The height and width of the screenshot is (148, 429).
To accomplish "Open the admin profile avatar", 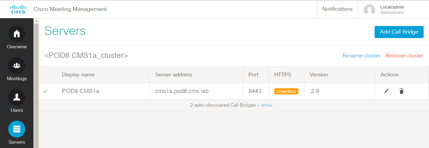I will (369, 10).
